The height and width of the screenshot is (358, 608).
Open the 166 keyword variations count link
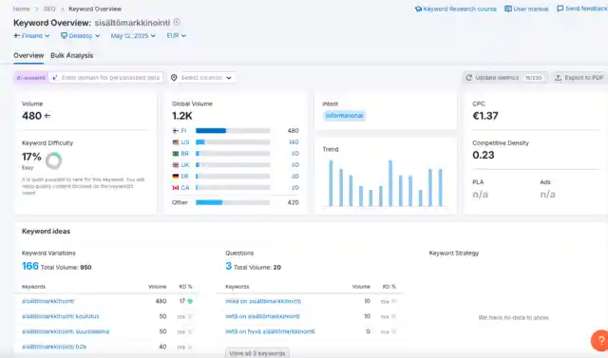pos(30,266)
